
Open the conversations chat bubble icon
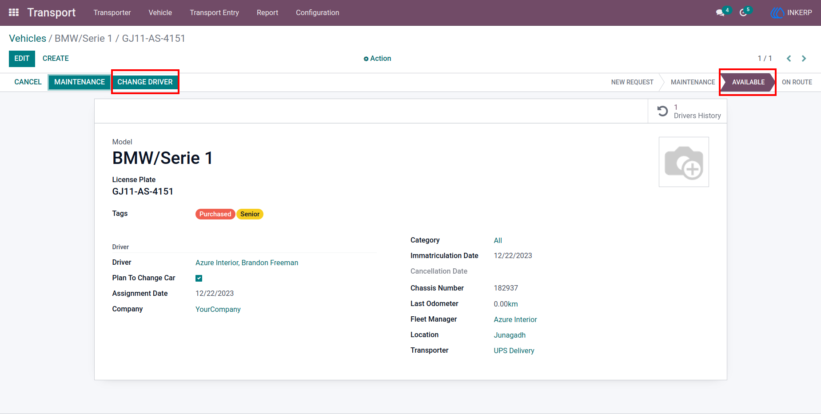click(720, 13)
